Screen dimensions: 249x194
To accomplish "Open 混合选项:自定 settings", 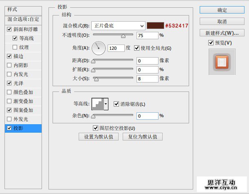I will 23,19.
